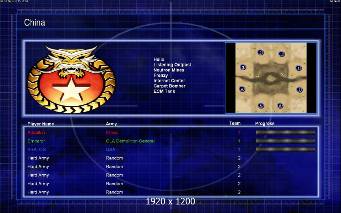This screenshot has height=213, width=341.
Task: Select the Carpet Bomber entry
Action: click(x=169, y=86)
